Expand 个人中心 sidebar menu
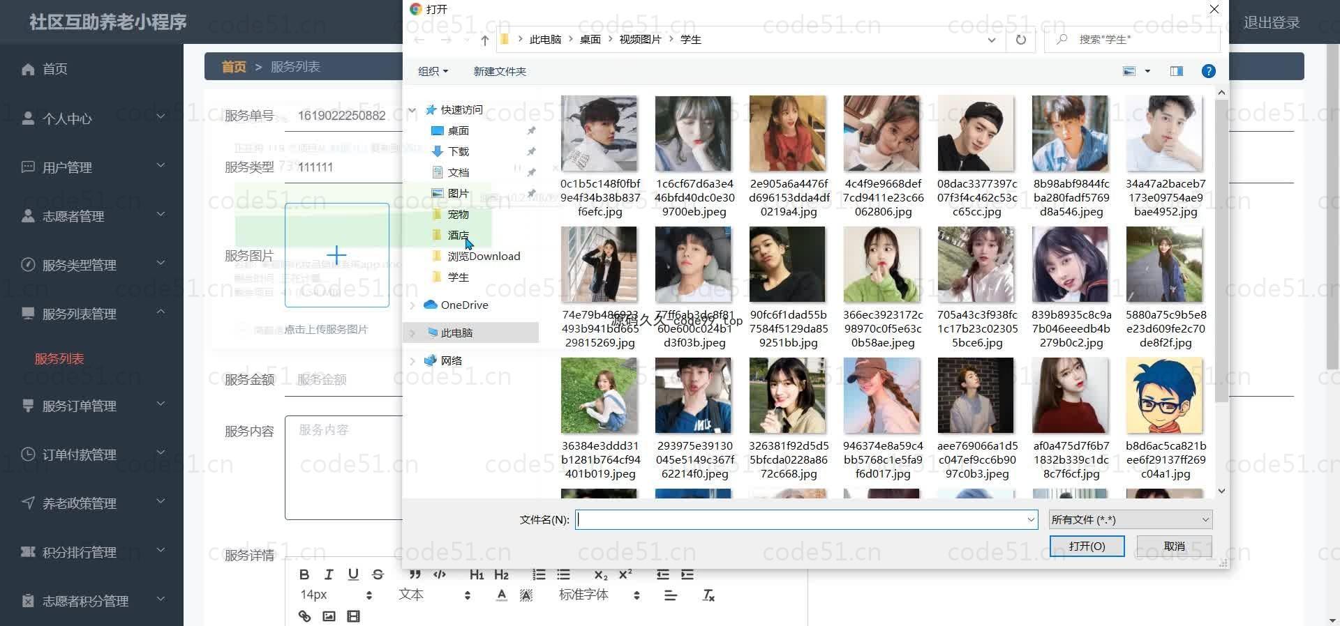The image size is (1340, 626). pyautogui.click(x=91, y=118)
